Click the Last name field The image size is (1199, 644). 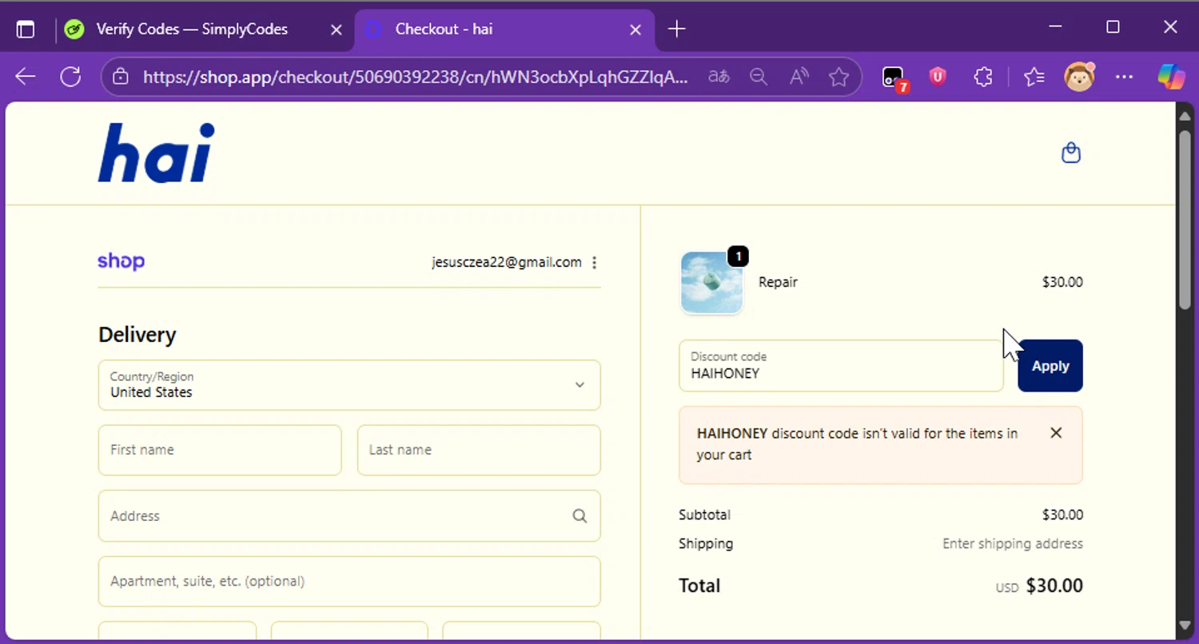coord(479,450)
